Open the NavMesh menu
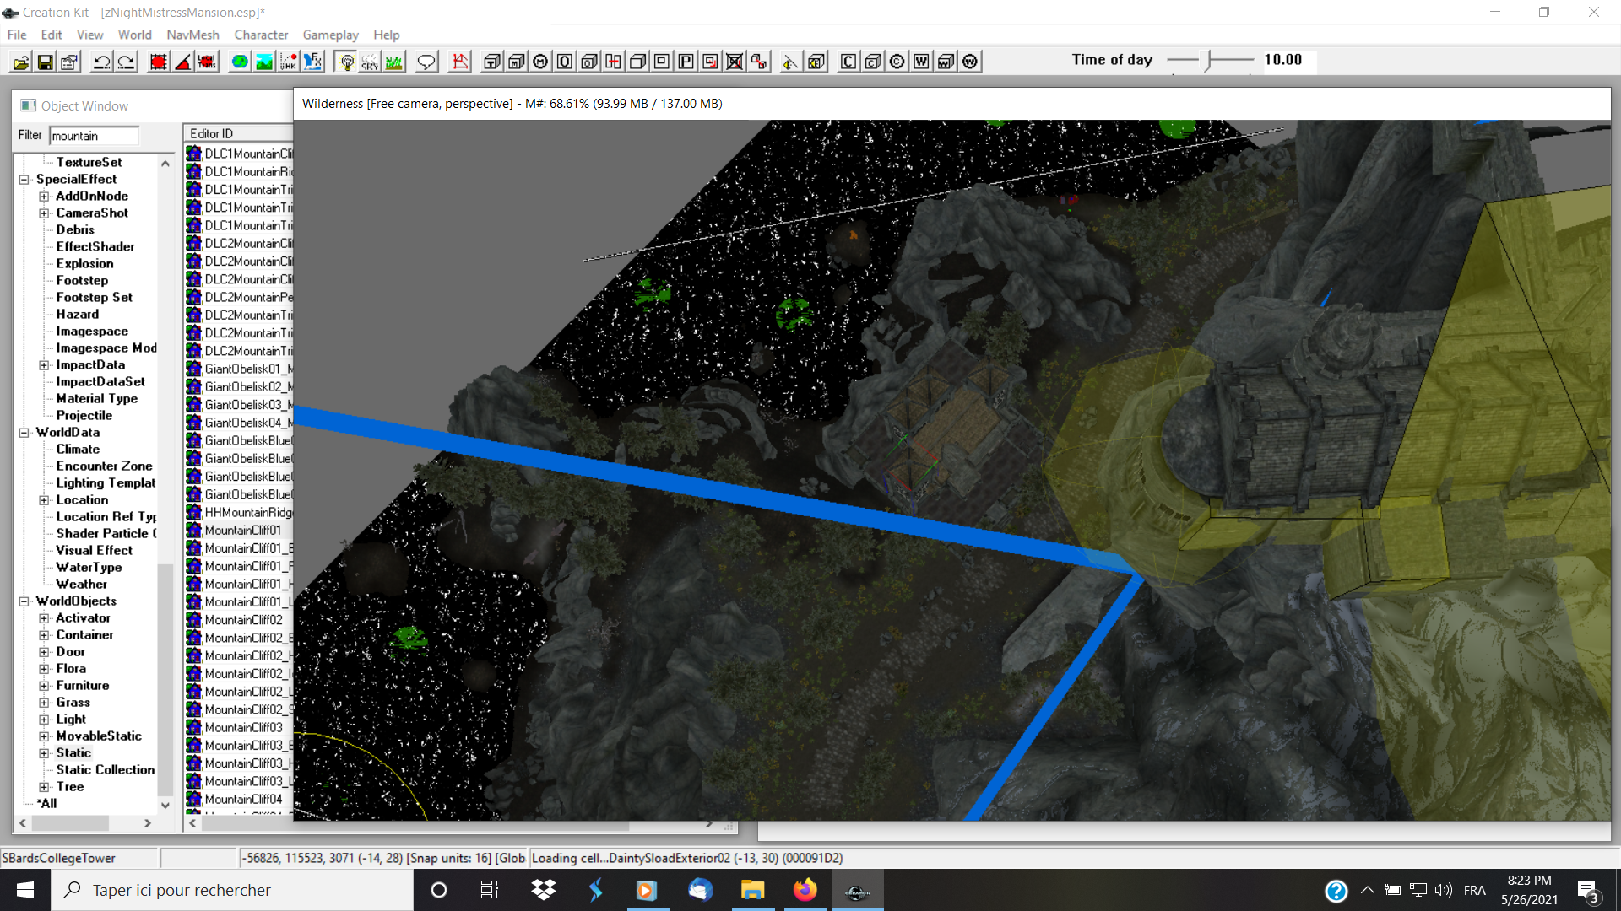The width and height of the screenshot is (1621, 911). [x=192, y=35]
